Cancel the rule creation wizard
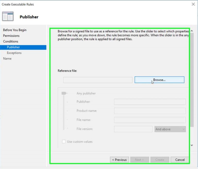 coord(180,160)
